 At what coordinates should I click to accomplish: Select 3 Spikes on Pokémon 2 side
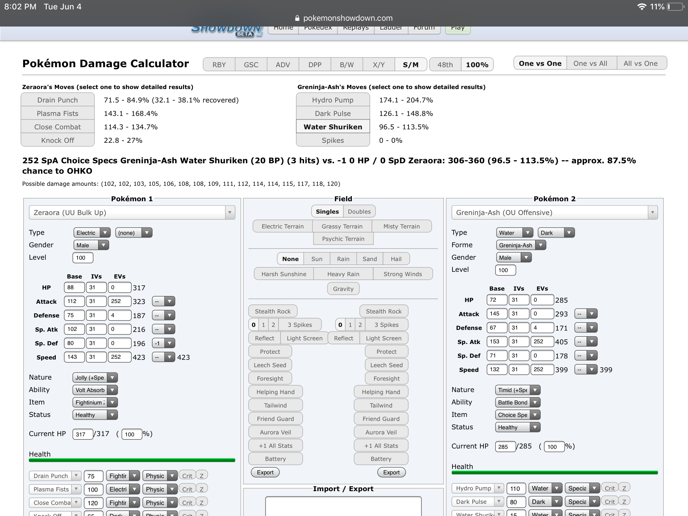click(386, 325)
